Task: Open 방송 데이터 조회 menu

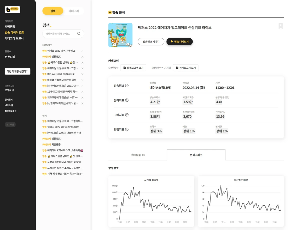Action: pyautogui.click(x=14, y=32)
